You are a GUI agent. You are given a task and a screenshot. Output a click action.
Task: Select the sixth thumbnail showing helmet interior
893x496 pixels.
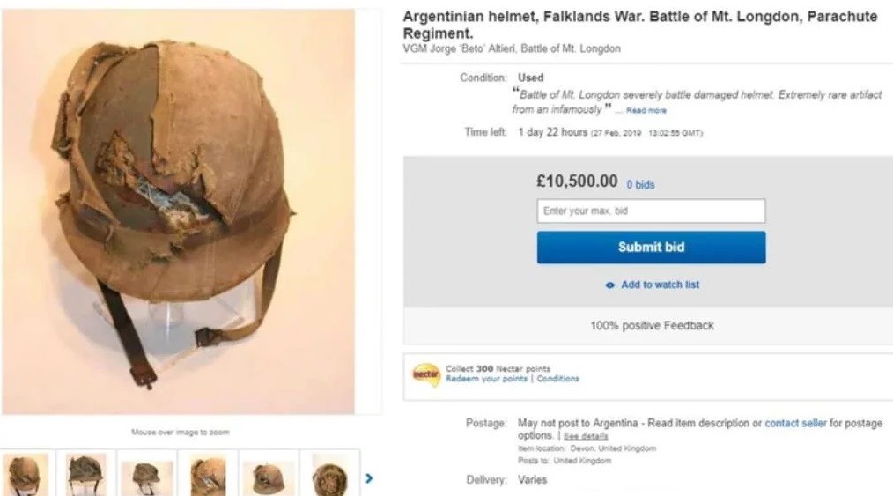point(328,477)
